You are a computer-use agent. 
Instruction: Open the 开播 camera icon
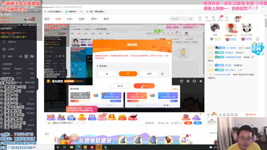point(213,19)
